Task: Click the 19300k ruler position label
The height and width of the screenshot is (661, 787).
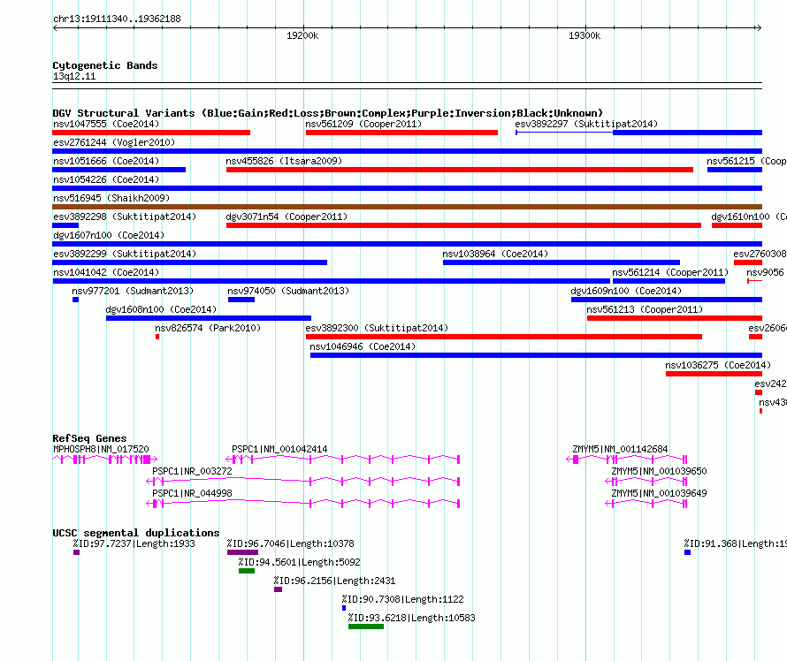Action: [x=585, y=35]
